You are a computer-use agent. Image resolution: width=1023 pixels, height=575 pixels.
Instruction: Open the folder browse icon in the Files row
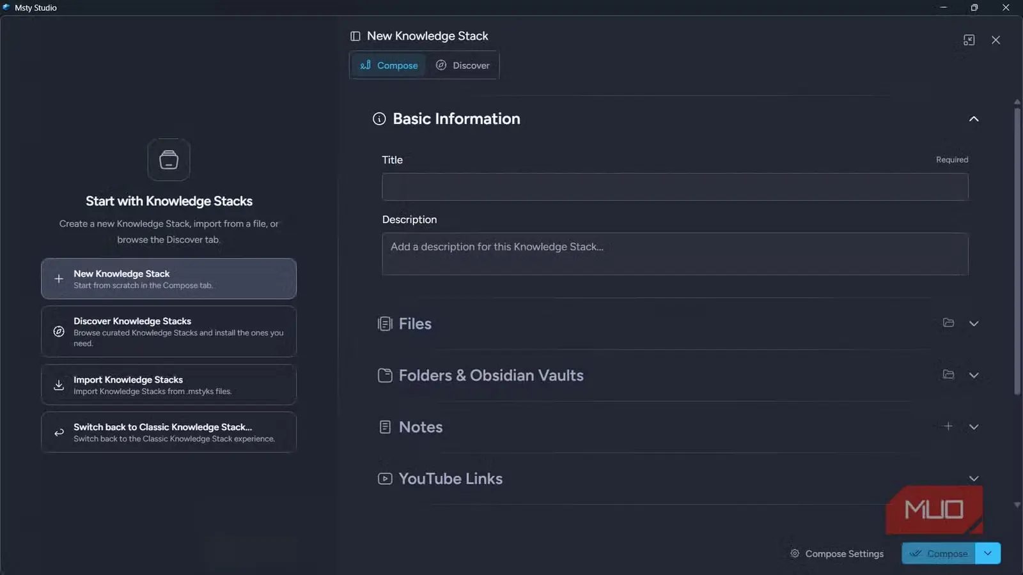948,323
